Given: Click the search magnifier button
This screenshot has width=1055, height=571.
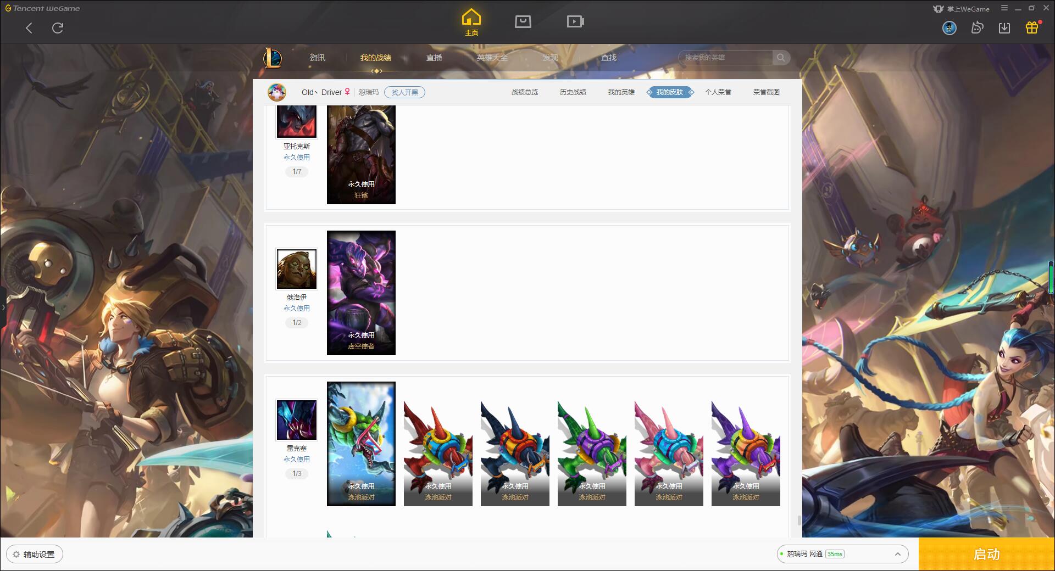Looking at the screenshot, I should tap(781, 58).
